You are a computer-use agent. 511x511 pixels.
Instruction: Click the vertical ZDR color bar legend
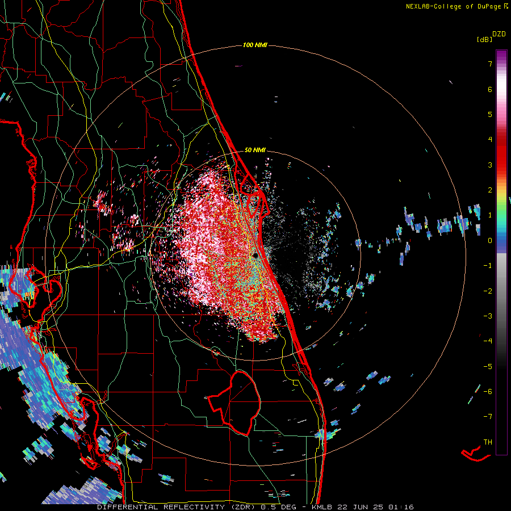pos(501,252)
